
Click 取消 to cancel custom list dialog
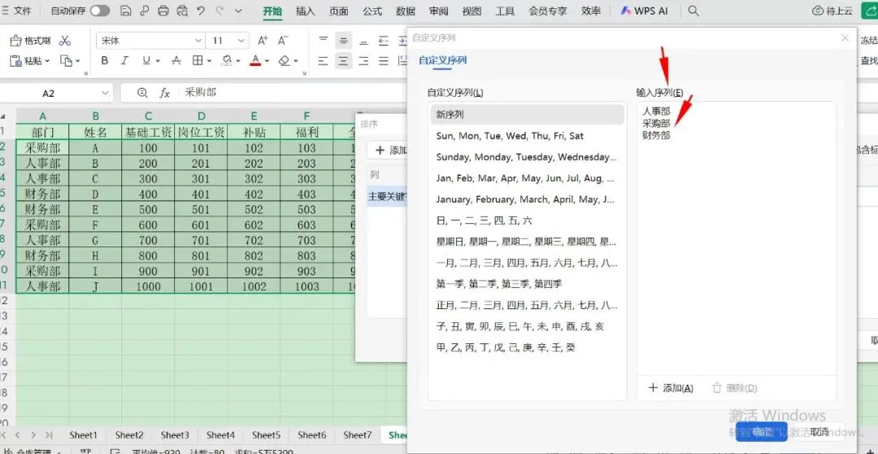point(819,431)
